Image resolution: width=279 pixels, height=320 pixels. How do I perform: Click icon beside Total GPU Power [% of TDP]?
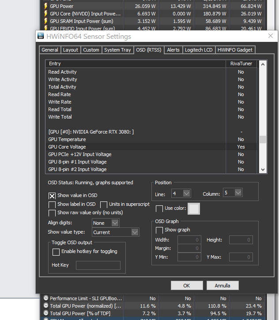[46, 313]
